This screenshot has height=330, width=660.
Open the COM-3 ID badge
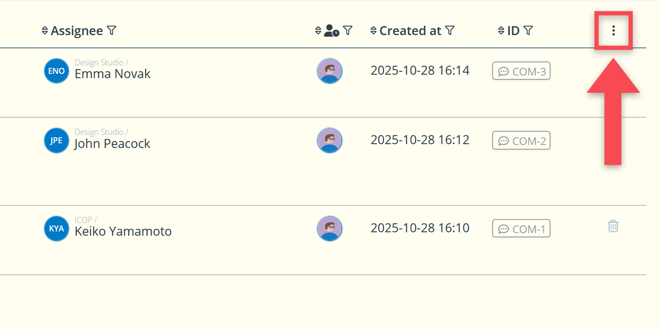(521, 71)
